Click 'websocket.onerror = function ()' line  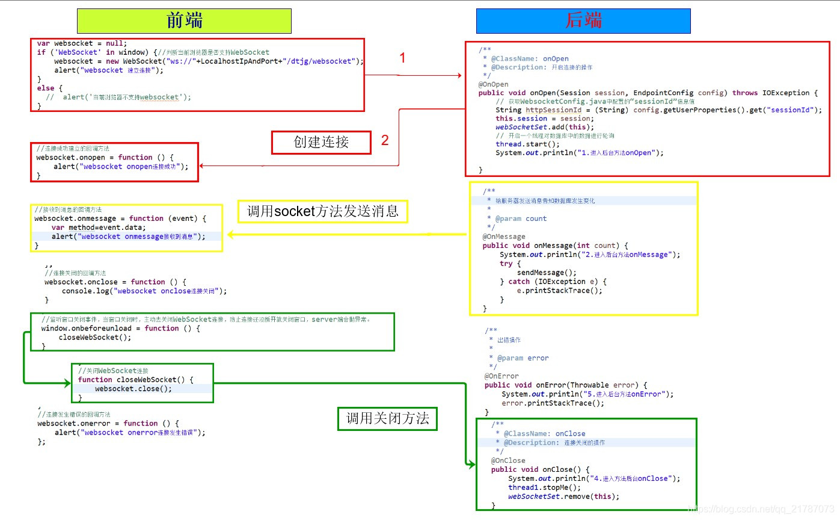pyautogui.click(x=108, y=423)
